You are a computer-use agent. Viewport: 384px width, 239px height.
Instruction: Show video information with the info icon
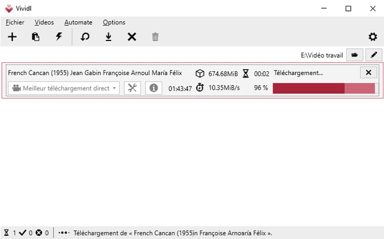(x=154, y=88)
